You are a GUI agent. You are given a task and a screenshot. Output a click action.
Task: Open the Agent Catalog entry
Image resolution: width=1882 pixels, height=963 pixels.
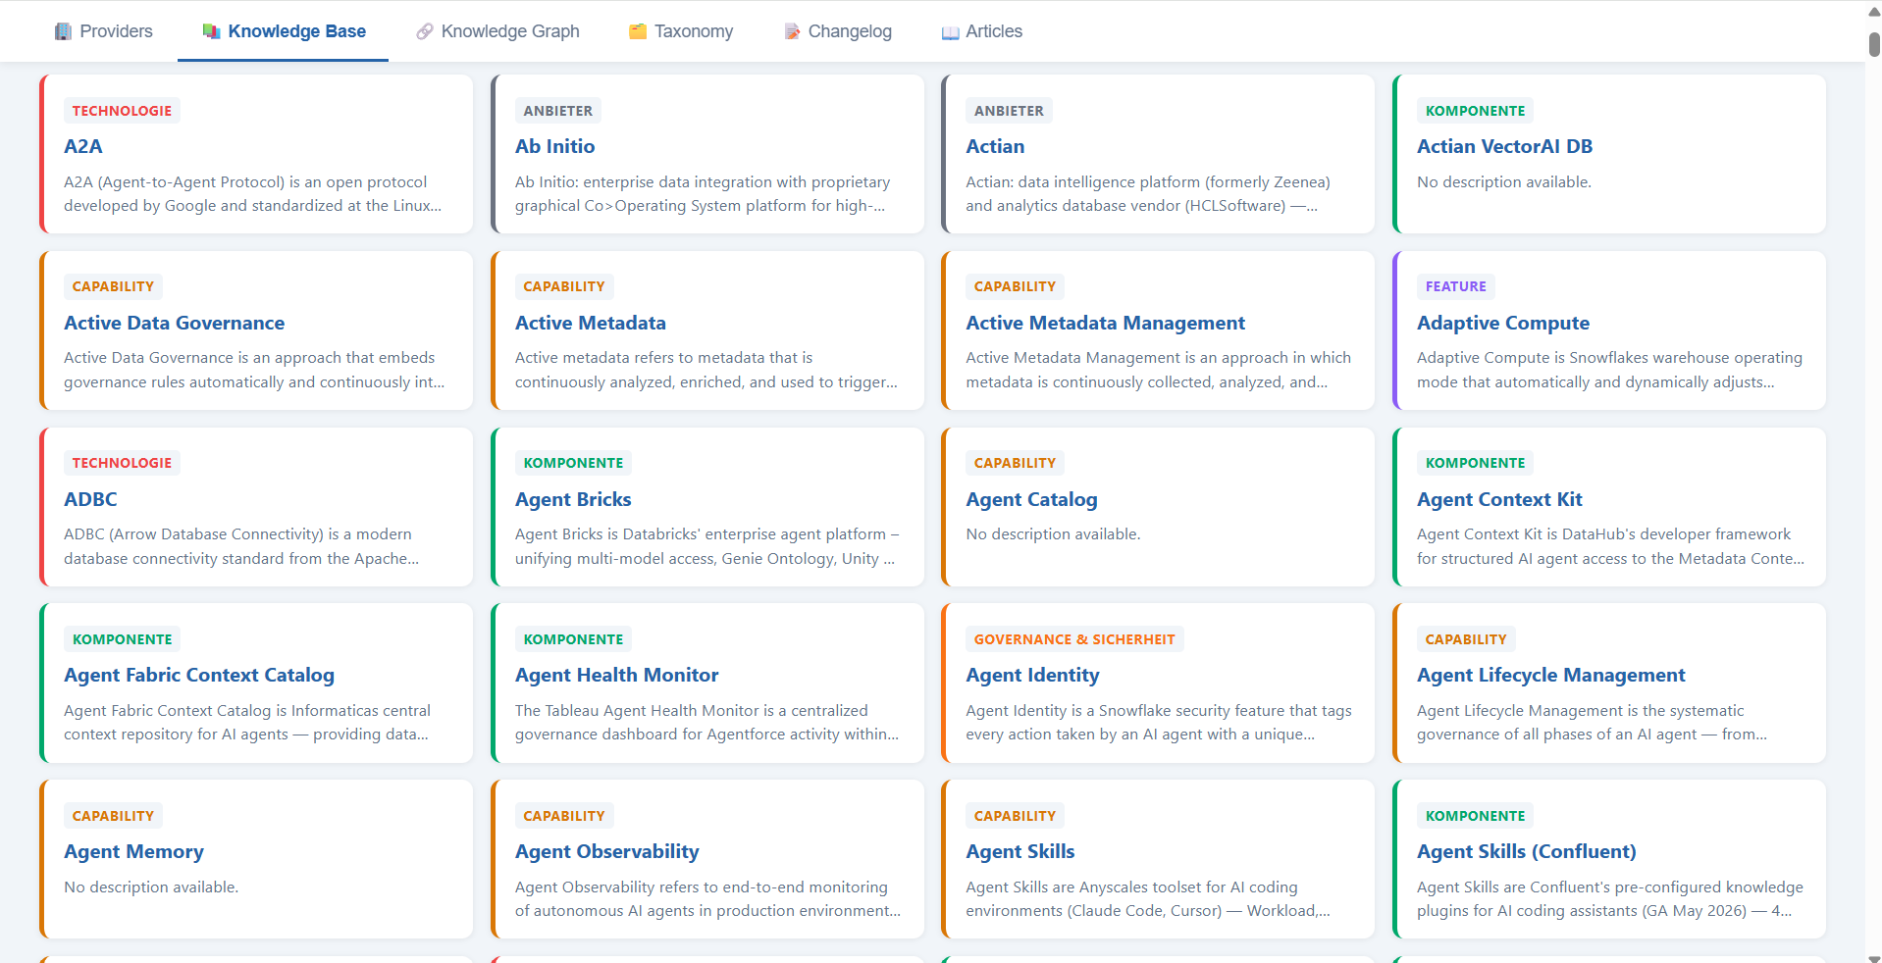(x=1031, y=499)
